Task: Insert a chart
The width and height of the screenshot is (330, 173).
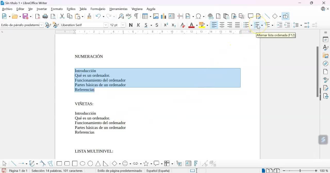Action: (163, 16)
